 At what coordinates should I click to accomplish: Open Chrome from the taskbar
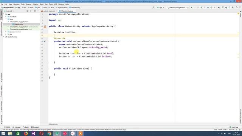coord(49,133)
